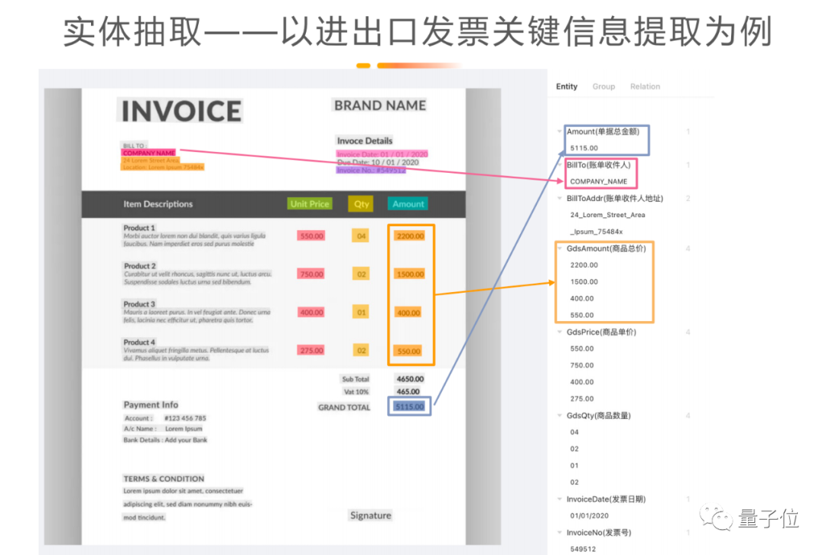This screenshot has width=826, height=555.
Task: Click the 549512 InvoiceNo value
Action: coord(583,549)
